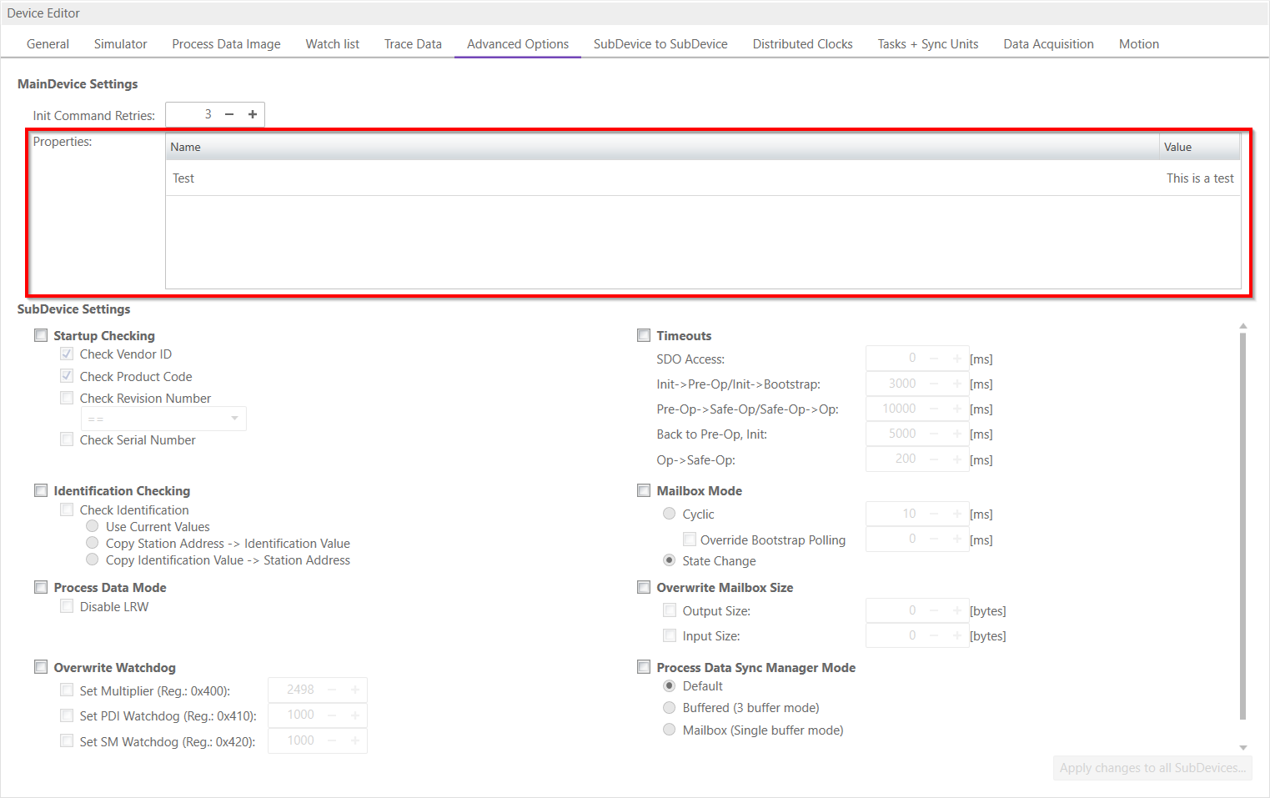Decrease Init Command Retries with minus button

point(229,114)
